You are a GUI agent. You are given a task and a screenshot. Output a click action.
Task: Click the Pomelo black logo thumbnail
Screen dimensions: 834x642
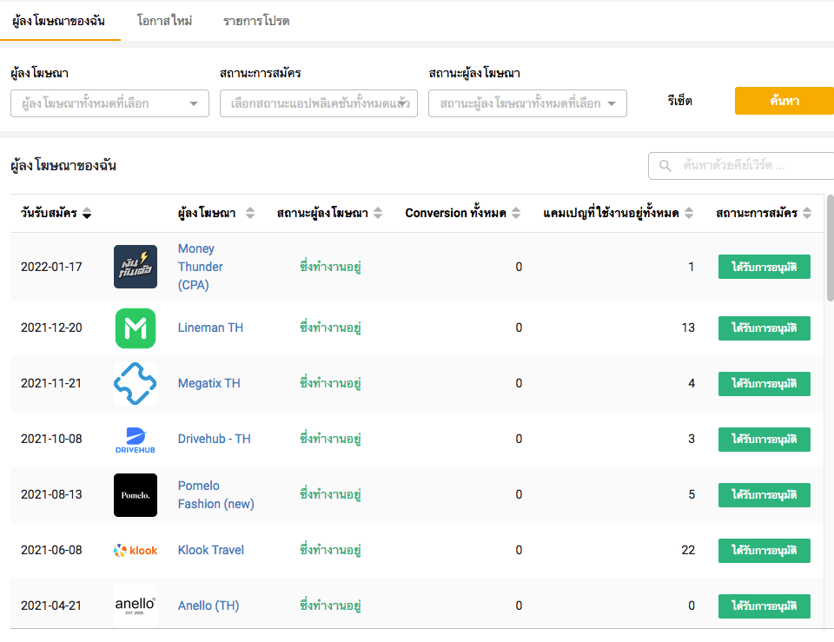tap(136, 494)
